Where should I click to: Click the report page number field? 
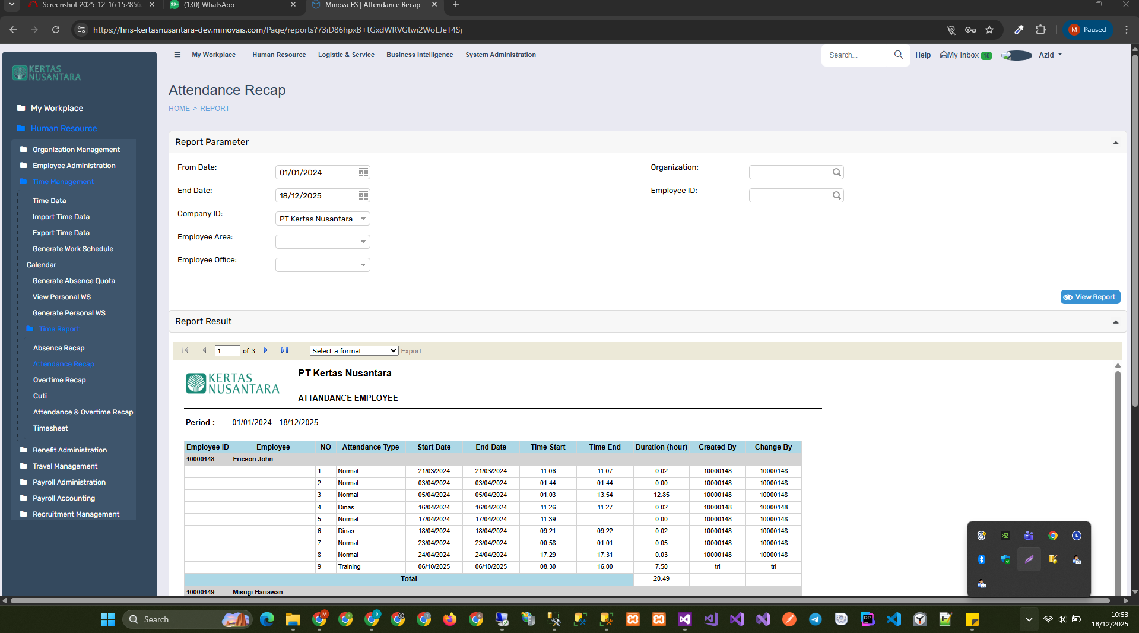coord(227,351)
